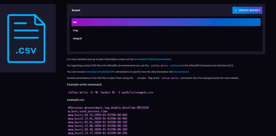Click the mem,host1,63.40 data row
Viewport: 276px width, 136px height.
pos(98,130)
